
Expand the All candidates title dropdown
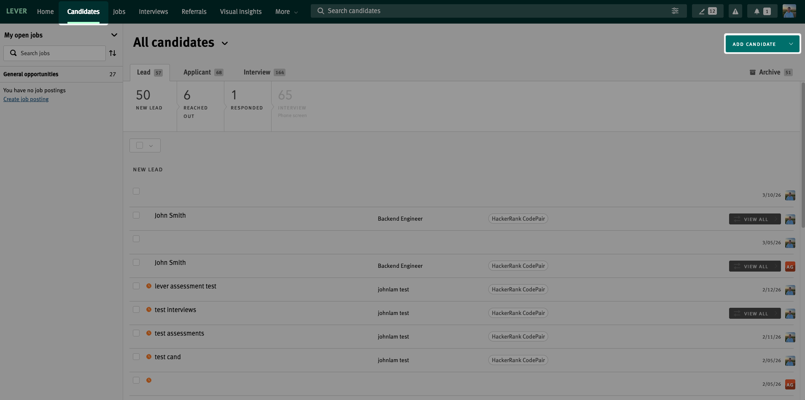[x=225, y=43]
